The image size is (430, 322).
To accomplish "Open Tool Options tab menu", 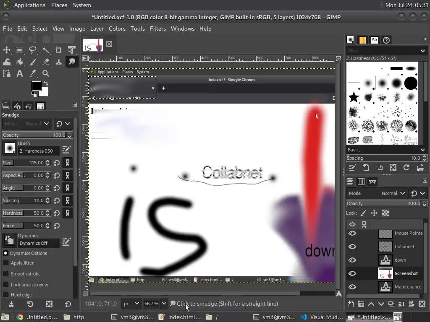I will tap(75, 105).
